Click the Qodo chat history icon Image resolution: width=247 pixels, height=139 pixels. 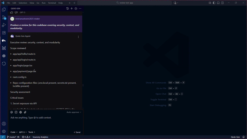(68, 8)
